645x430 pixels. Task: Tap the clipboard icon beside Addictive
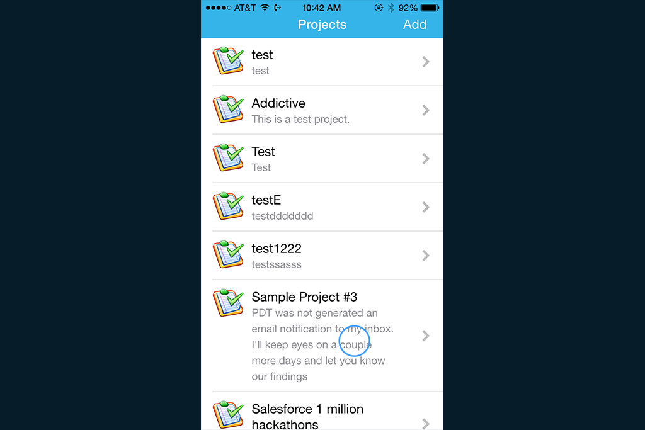(x=228, y=109)
